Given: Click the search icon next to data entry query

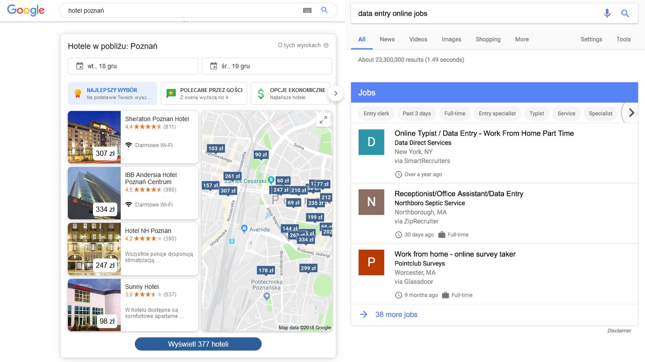Looking at the screenshot, I should [625, 13].
